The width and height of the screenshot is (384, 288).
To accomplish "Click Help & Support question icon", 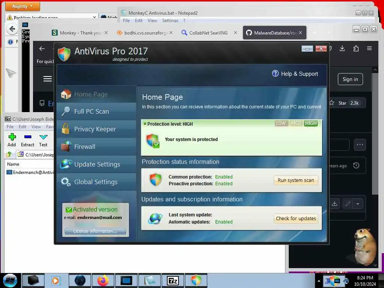I will tap(275, 73).
